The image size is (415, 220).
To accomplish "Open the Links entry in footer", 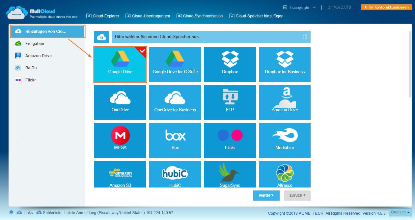I will (x=25, y=213).
